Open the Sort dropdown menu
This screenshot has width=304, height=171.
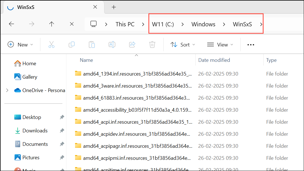(x=183, y=44)
